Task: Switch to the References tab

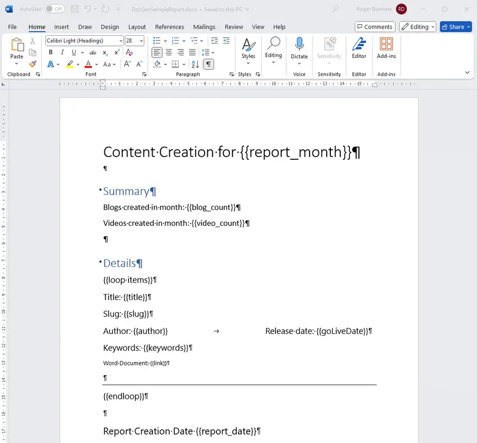Action: 169,27
